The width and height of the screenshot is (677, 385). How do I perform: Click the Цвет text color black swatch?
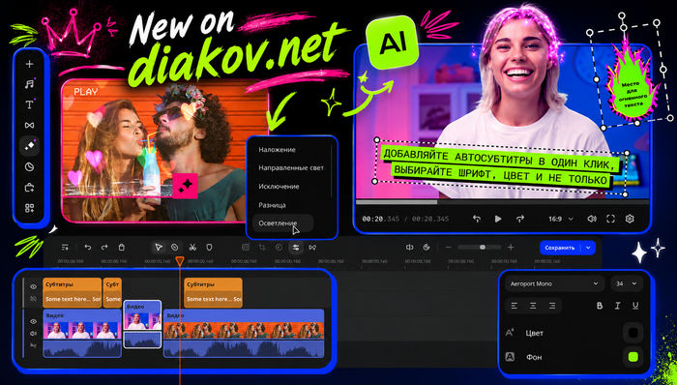(x=633, y=333)
